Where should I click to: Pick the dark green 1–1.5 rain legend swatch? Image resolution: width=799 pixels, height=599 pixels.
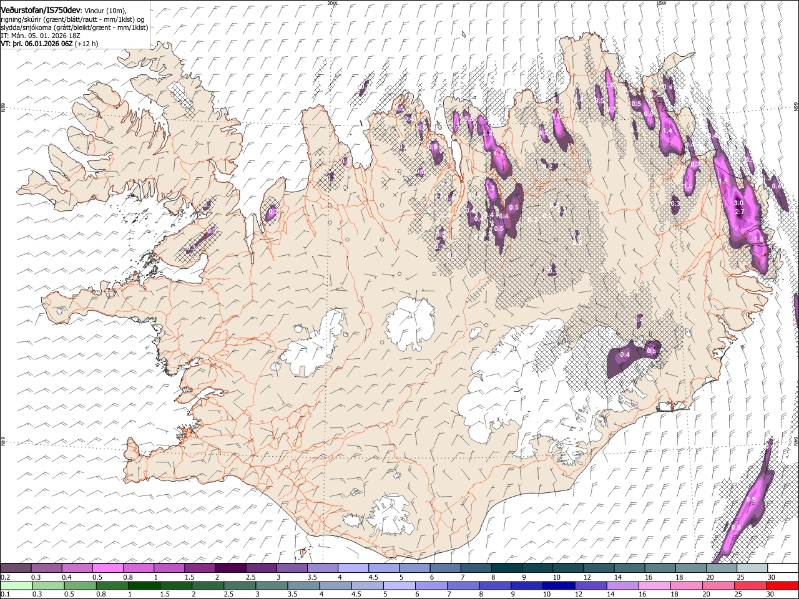[144, 585]
